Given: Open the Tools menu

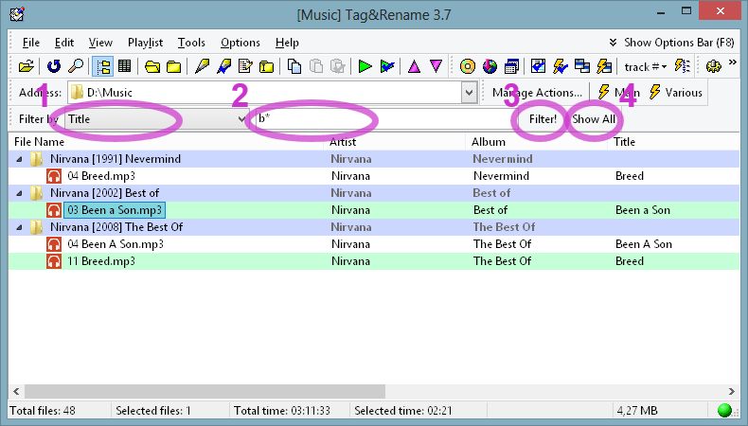Looking at the screenshot, I should coord(191,43).
